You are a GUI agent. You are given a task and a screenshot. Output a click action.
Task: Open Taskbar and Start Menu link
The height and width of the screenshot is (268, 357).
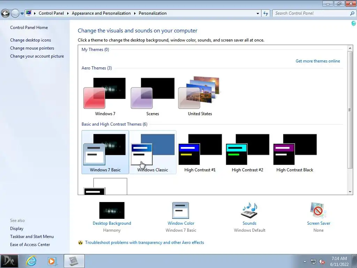32,237
